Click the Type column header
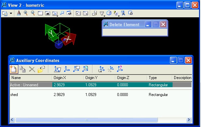 pos(159,78)
